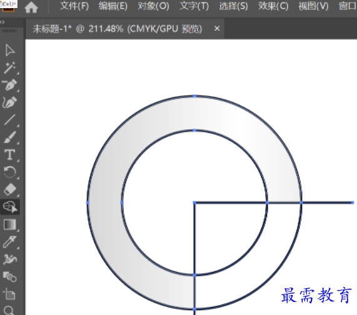Image resolution: width=357 pixels, height=315 pixels.
Task: Close the 未标题-1 document tab
Action: [217, 29]
